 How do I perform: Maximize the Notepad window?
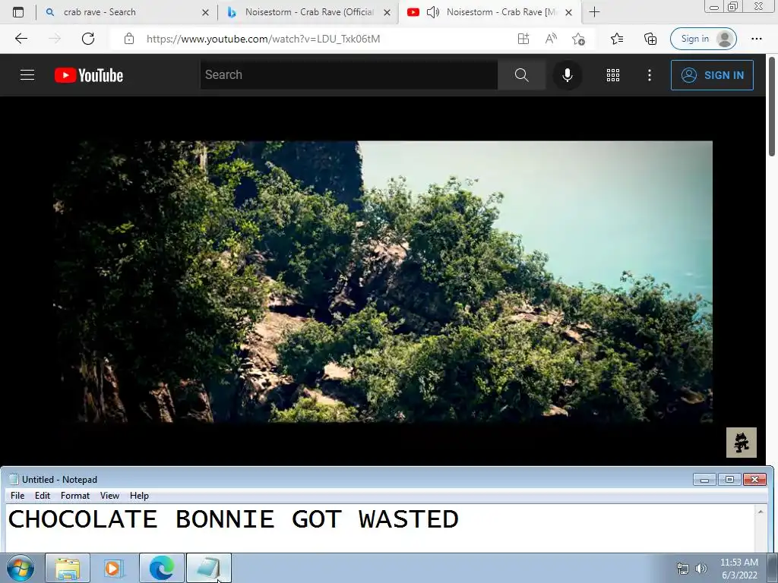point(729,480)
